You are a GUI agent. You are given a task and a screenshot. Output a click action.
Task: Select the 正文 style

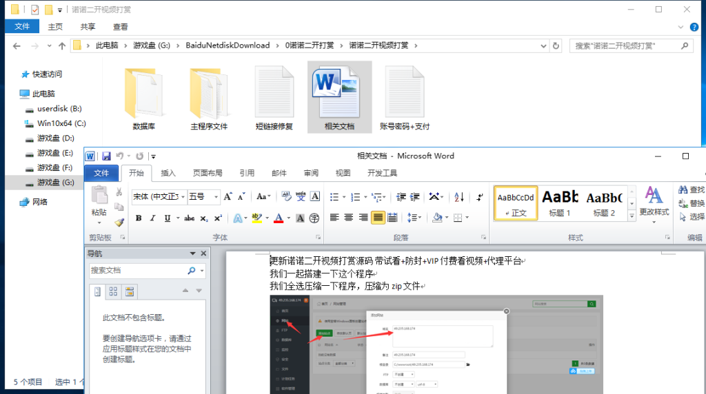tap(516, 203)
